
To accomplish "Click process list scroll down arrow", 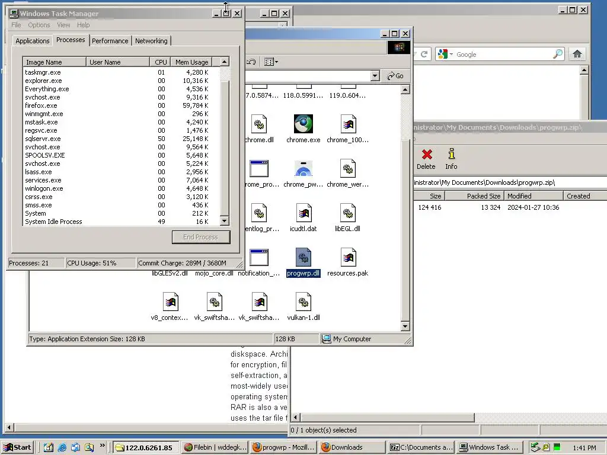I will click(x=225, y=221).
